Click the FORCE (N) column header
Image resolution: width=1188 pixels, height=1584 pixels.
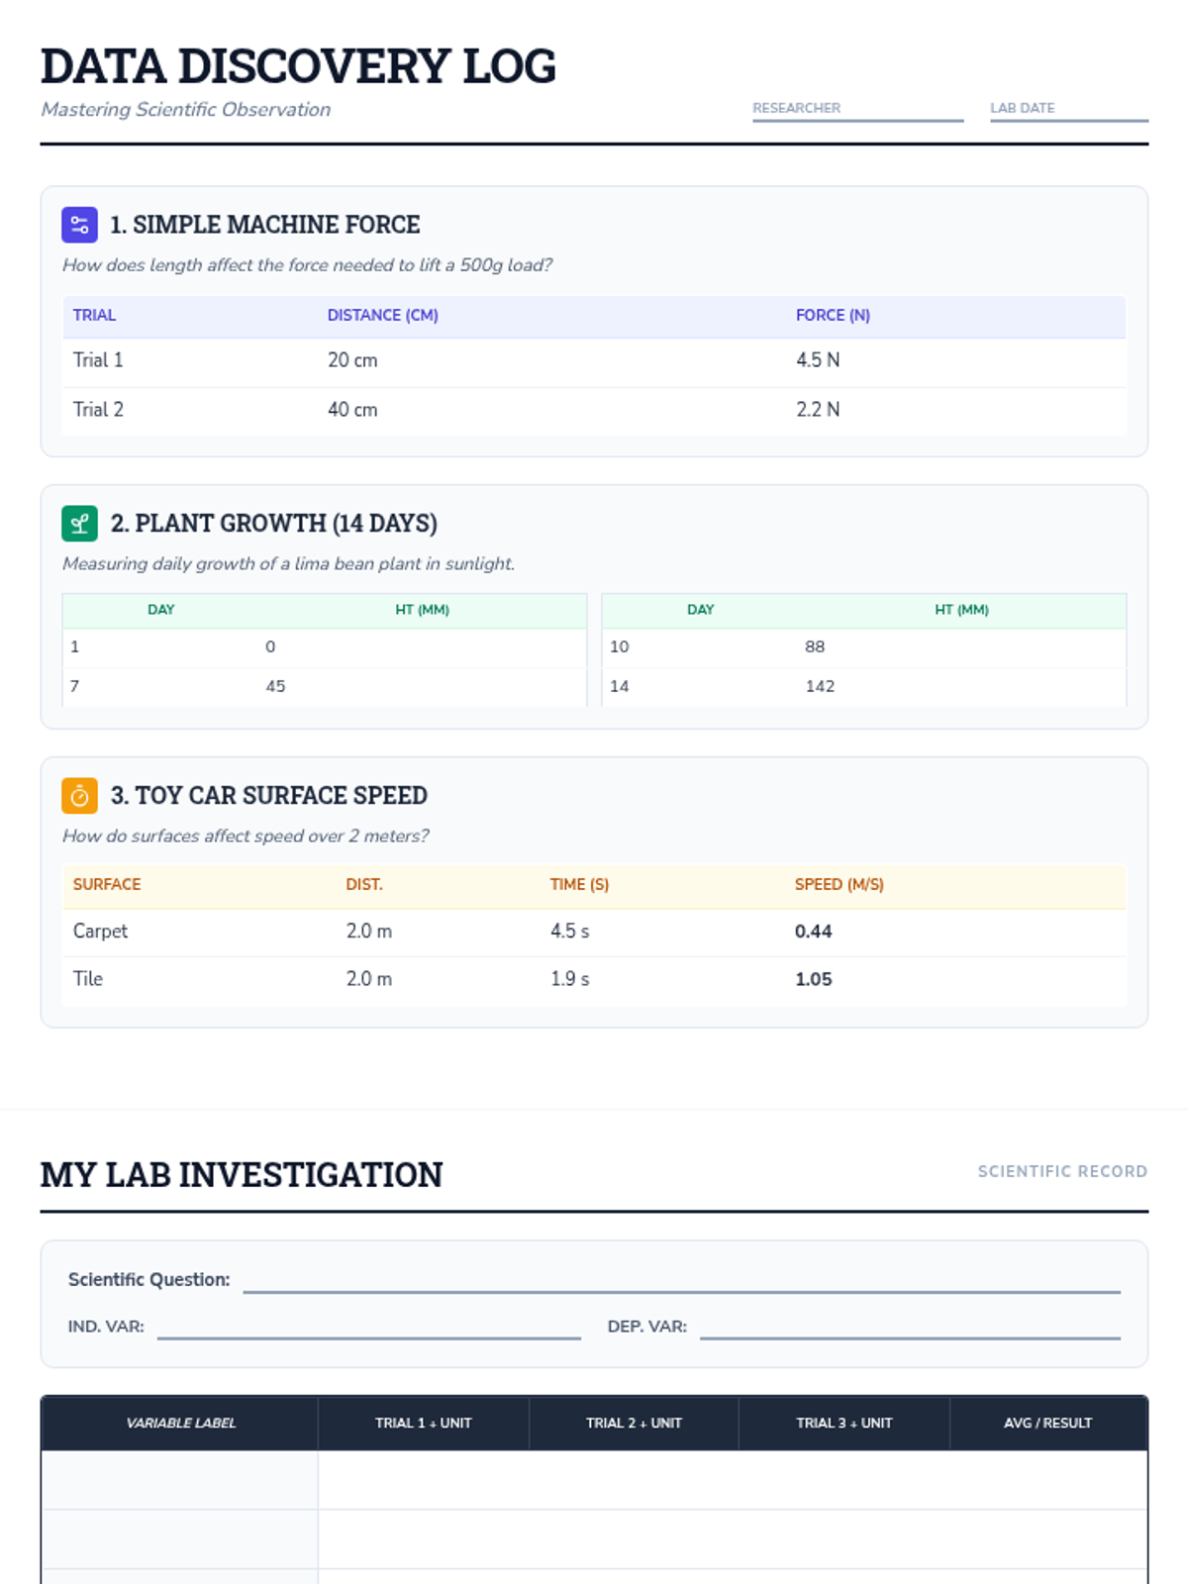(x=833, y=315)
